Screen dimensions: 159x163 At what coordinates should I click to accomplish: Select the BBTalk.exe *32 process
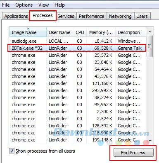[78, 48]
